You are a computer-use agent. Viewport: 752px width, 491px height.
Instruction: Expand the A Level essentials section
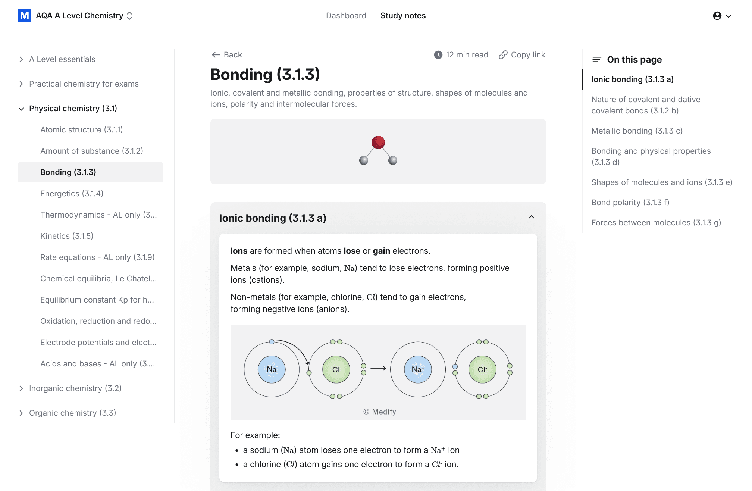tap(21, 59)
